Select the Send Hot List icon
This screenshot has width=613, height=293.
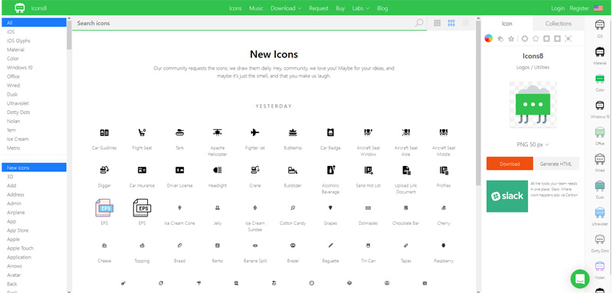click(x=368, y=170)
